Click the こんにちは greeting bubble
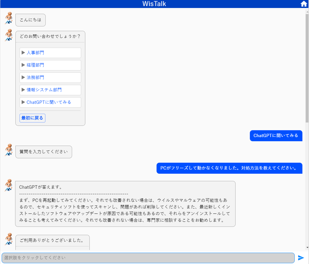 pyautogui.click(x=30, y=20)
